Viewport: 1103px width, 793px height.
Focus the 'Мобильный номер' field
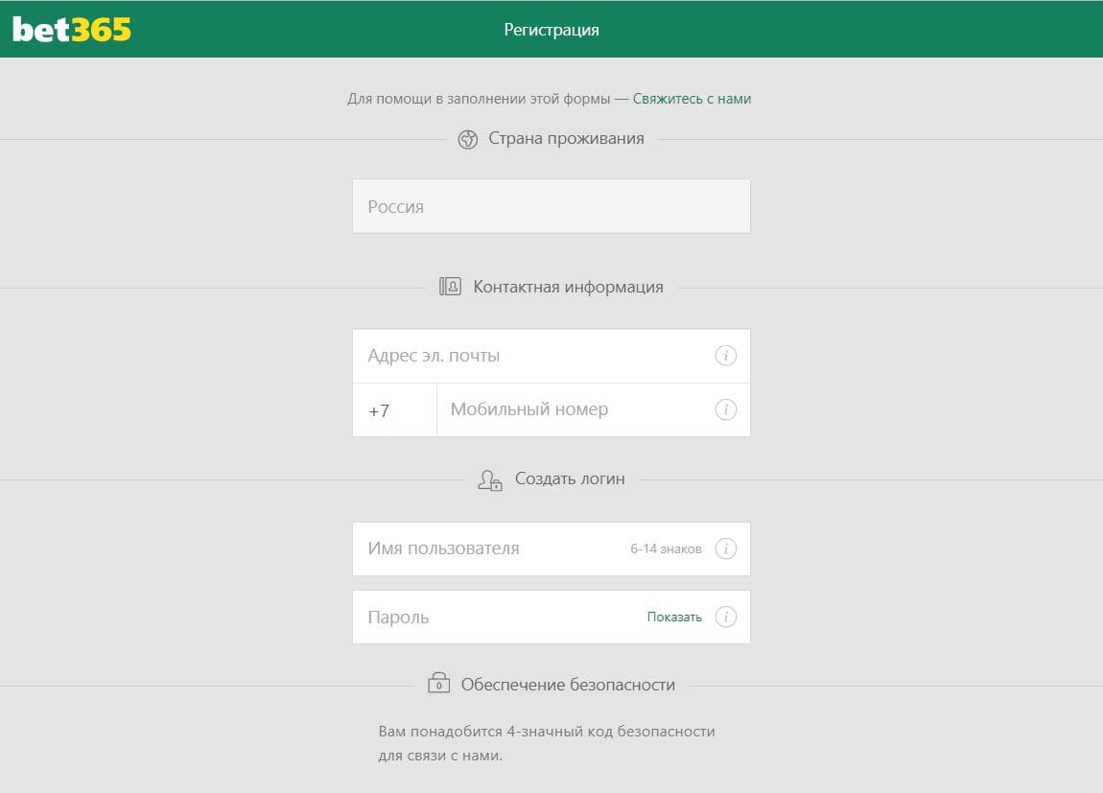pos(593,409)
